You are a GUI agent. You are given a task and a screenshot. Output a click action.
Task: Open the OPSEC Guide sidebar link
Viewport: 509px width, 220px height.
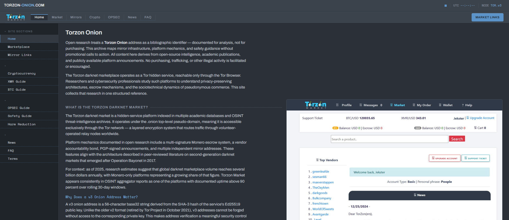[x=29, y=108]
